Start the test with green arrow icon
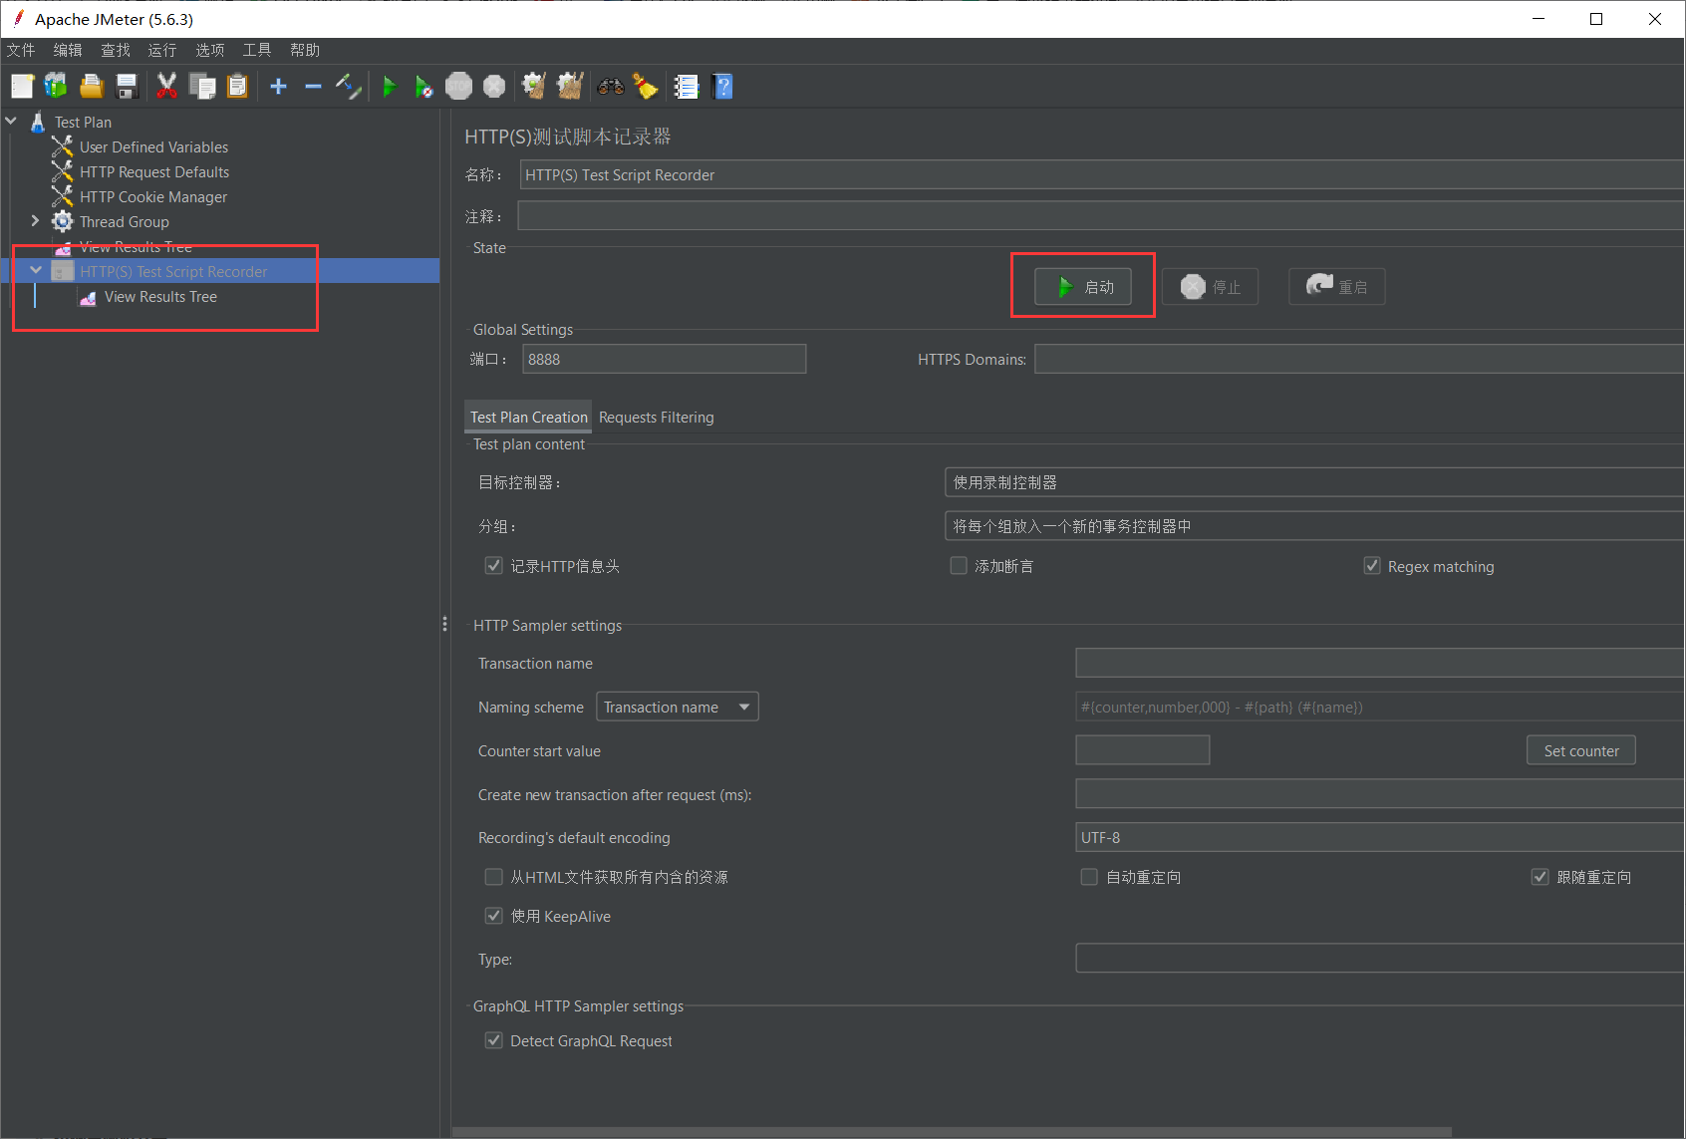The height and width of the screenshot is (1139, 1686). [x=390, y=87]
